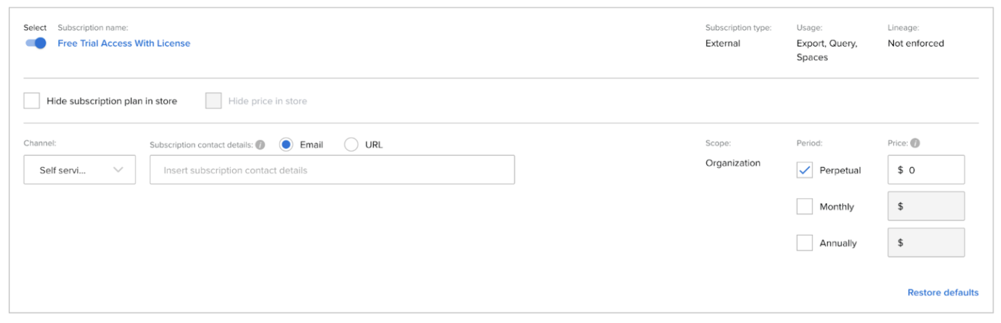Uncheck the Perpetual period checkbox
The height and width of the screenshot is (323, 1001).
pyautogui.click(x=805, y=170)
